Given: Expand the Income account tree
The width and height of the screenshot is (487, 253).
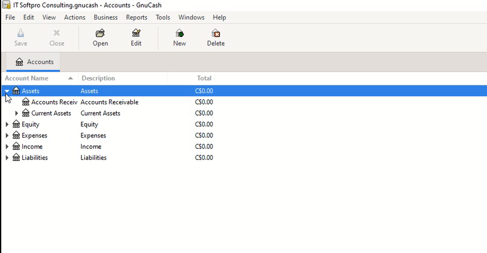Looking at the screenshot, I should click(7, 147).
